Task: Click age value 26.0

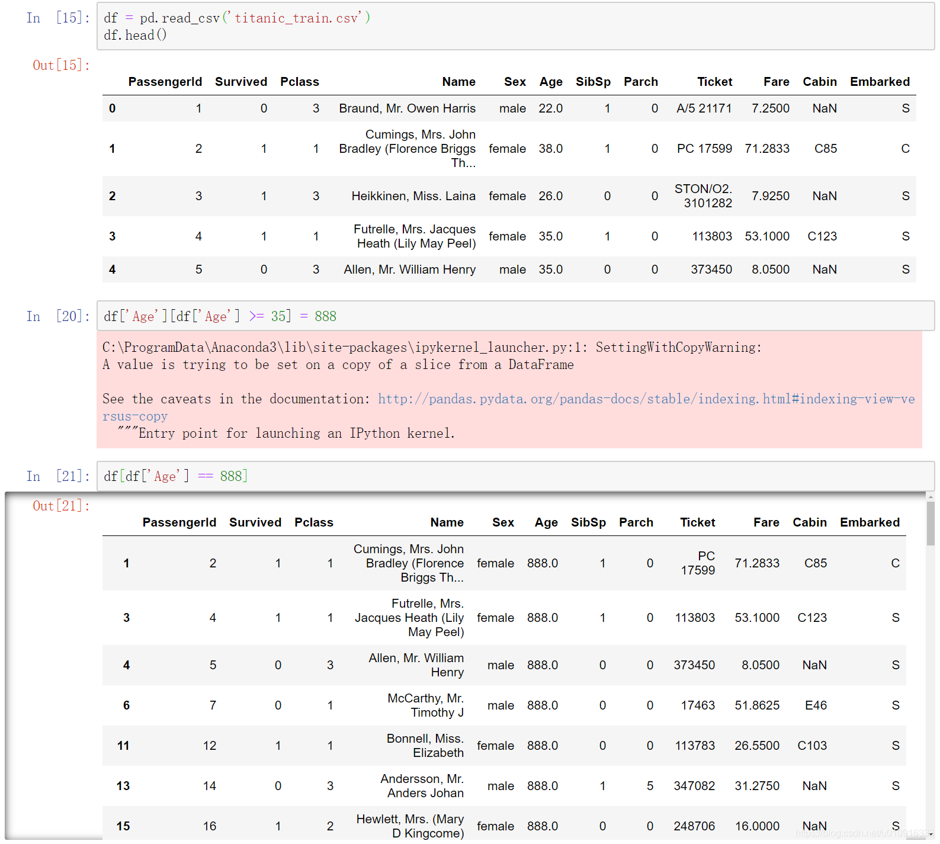Action: (x=551, y=196)
